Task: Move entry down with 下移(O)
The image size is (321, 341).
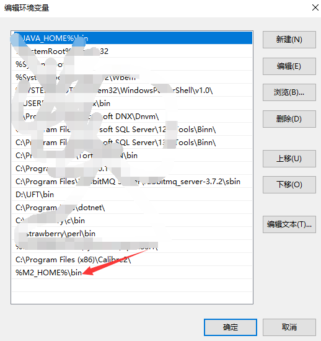Action: click(x=289, y=185)
